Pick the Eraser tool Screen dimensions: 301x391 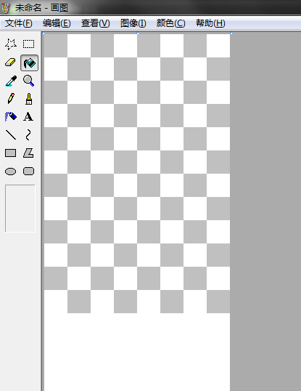click(x=11, y=63)
